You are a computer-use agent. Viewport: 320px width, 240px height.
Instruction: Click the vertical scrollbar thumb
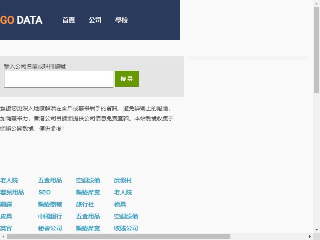coord(316,50)
